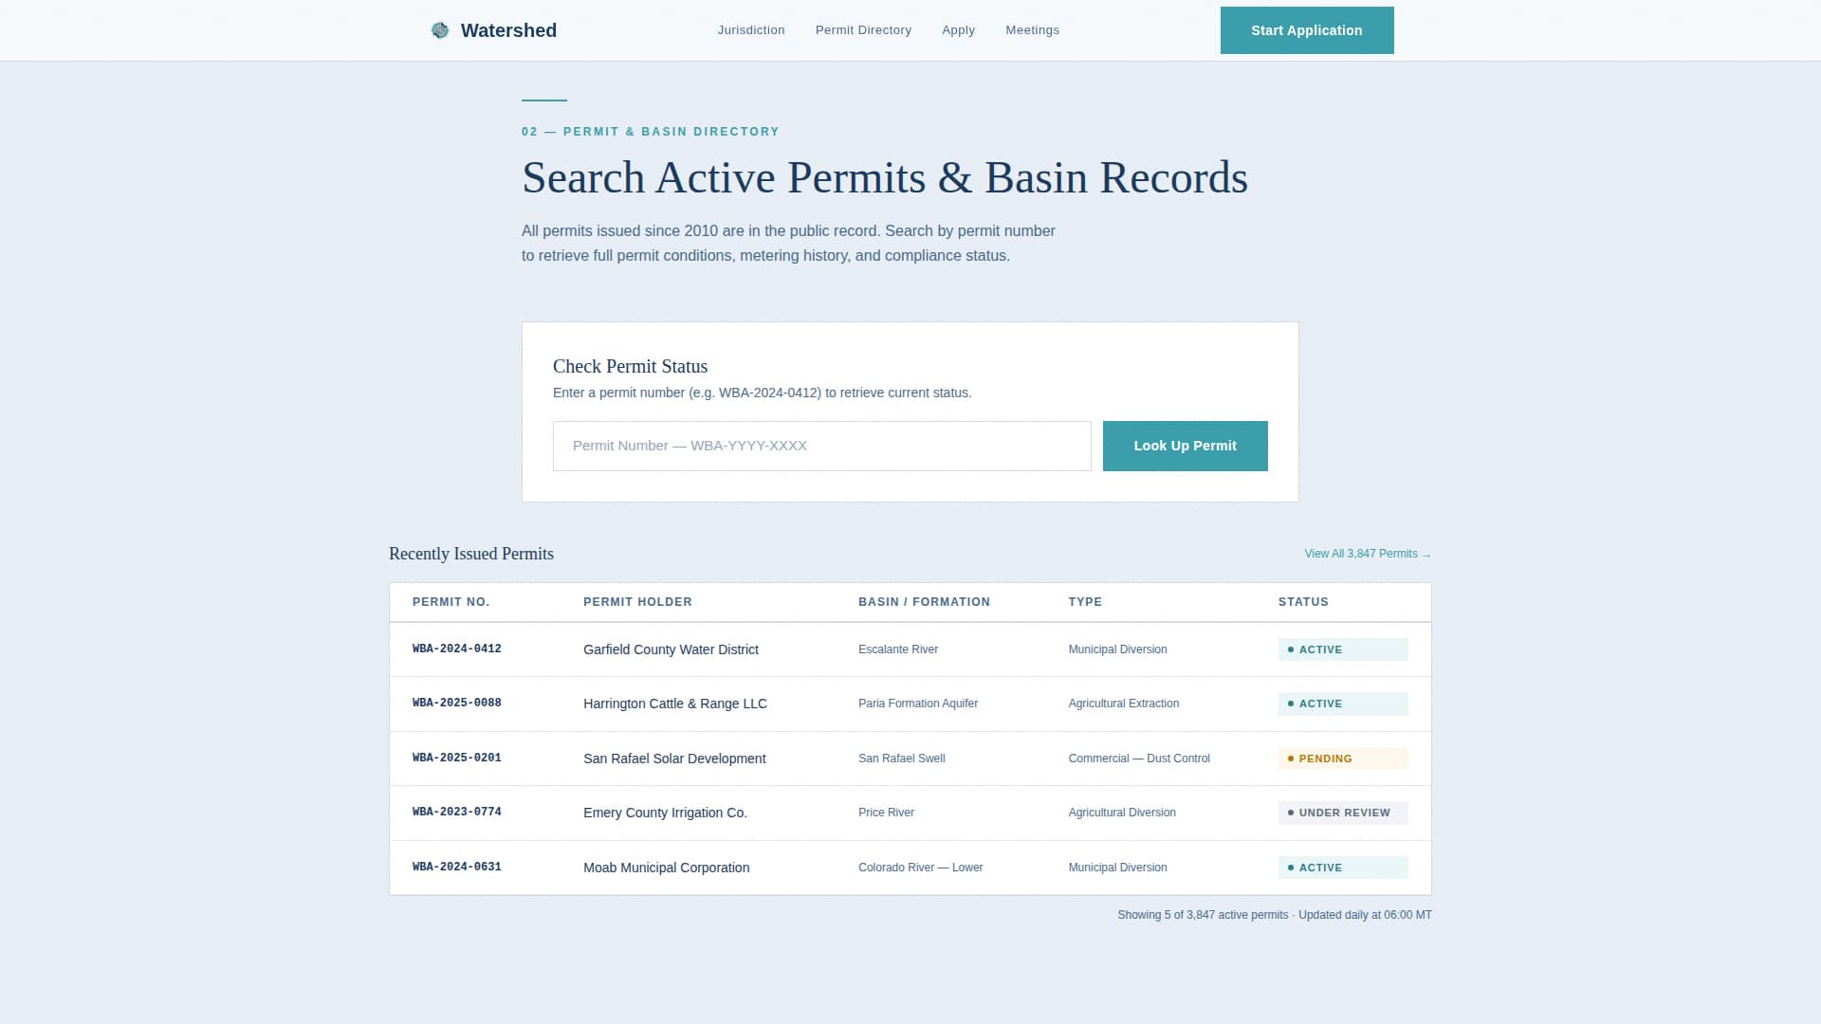Click the PENDING status badge

[x=1343, y=759]
